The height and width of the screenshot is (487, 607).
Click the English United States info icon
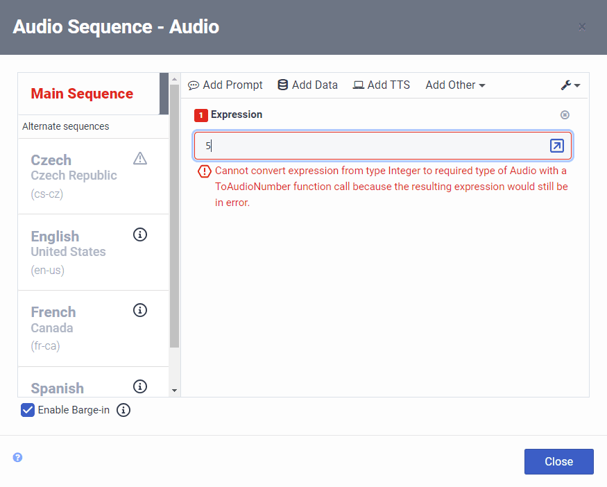(x=140, y=234)
